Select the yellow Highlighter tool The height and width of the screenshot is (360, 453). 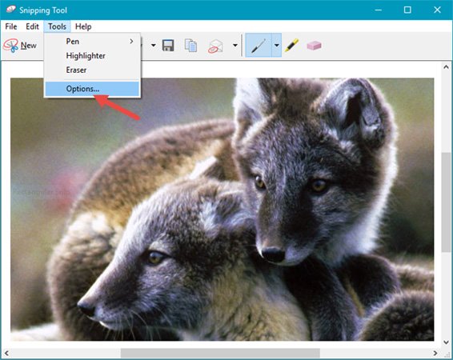click(292, 46)
